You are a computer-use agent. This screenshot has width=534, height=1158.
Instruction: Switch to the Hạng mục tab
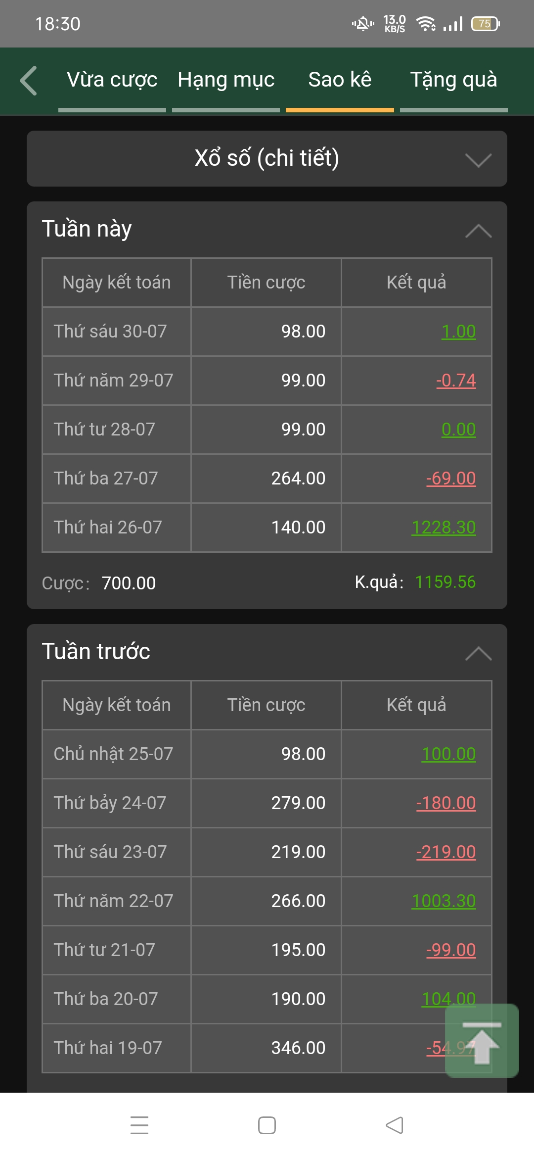[226, 80]
